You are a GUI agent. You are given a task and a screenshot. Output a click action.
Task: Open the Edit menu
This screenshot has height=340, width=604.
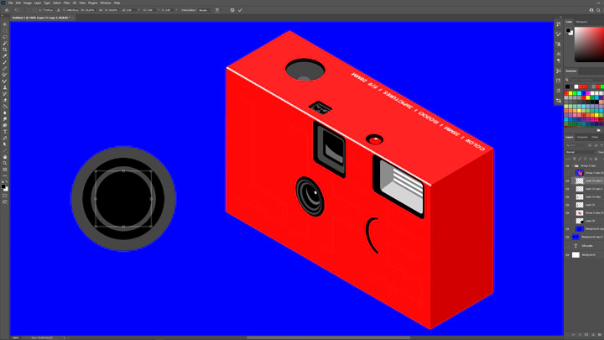click(x=18, y=3)
